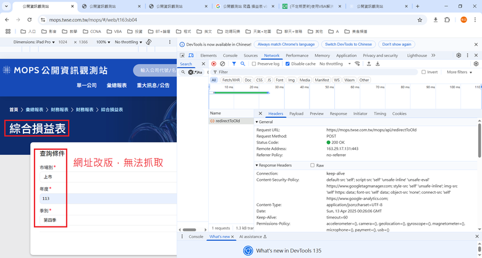The image size is (482, 258).
Task: Open the Response tab
Action: (x=338, y=114)
